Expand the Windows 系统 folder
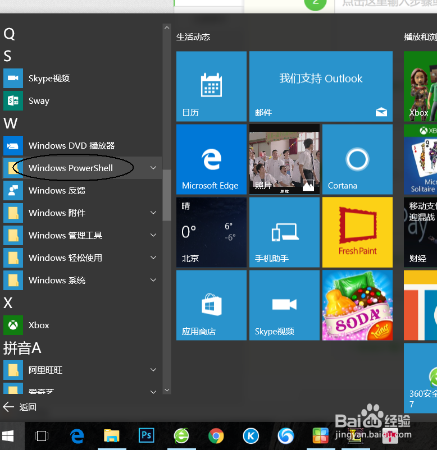 153,280
